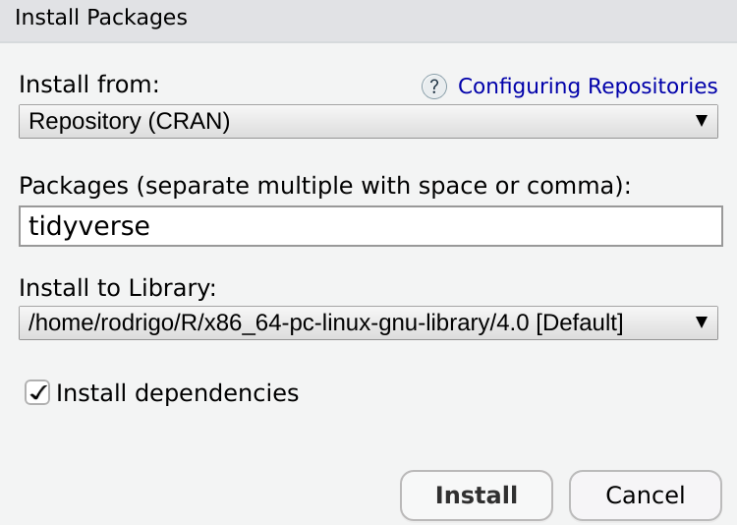Open the Repository (CRAN) source dropdown
Image resolution: width=737 pixels, height=525 pixels.
point(368,121)
